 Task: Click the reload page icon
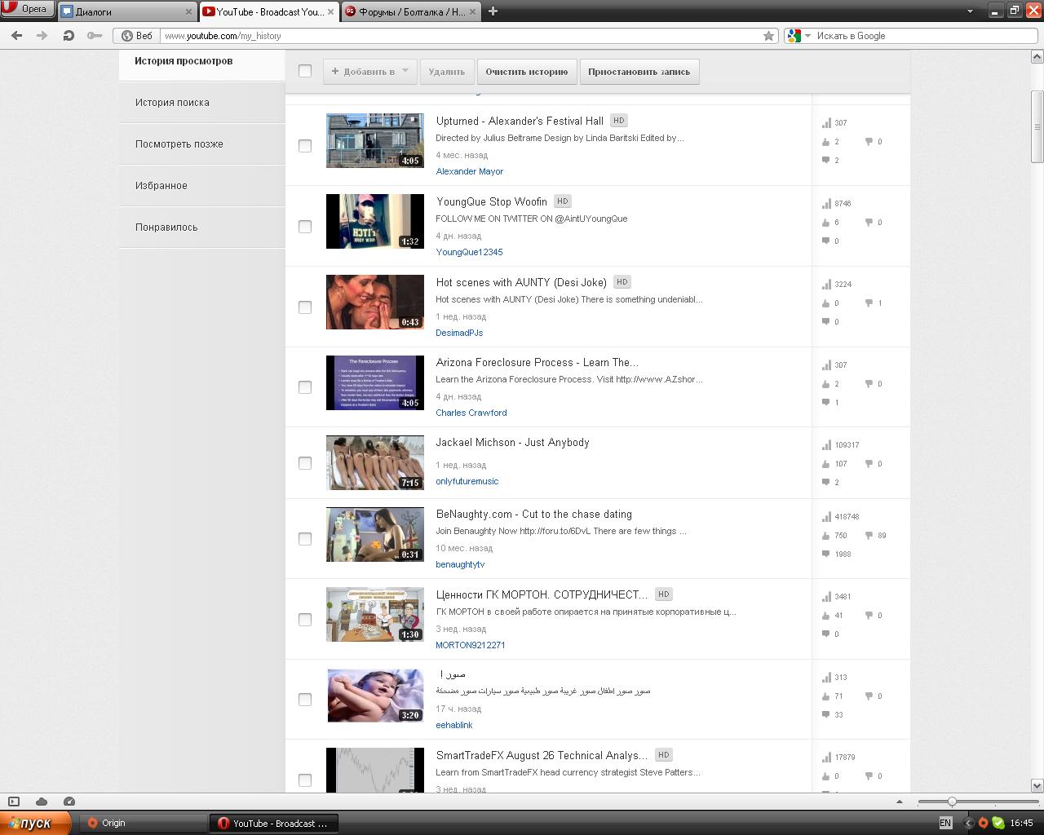[69, 36]
